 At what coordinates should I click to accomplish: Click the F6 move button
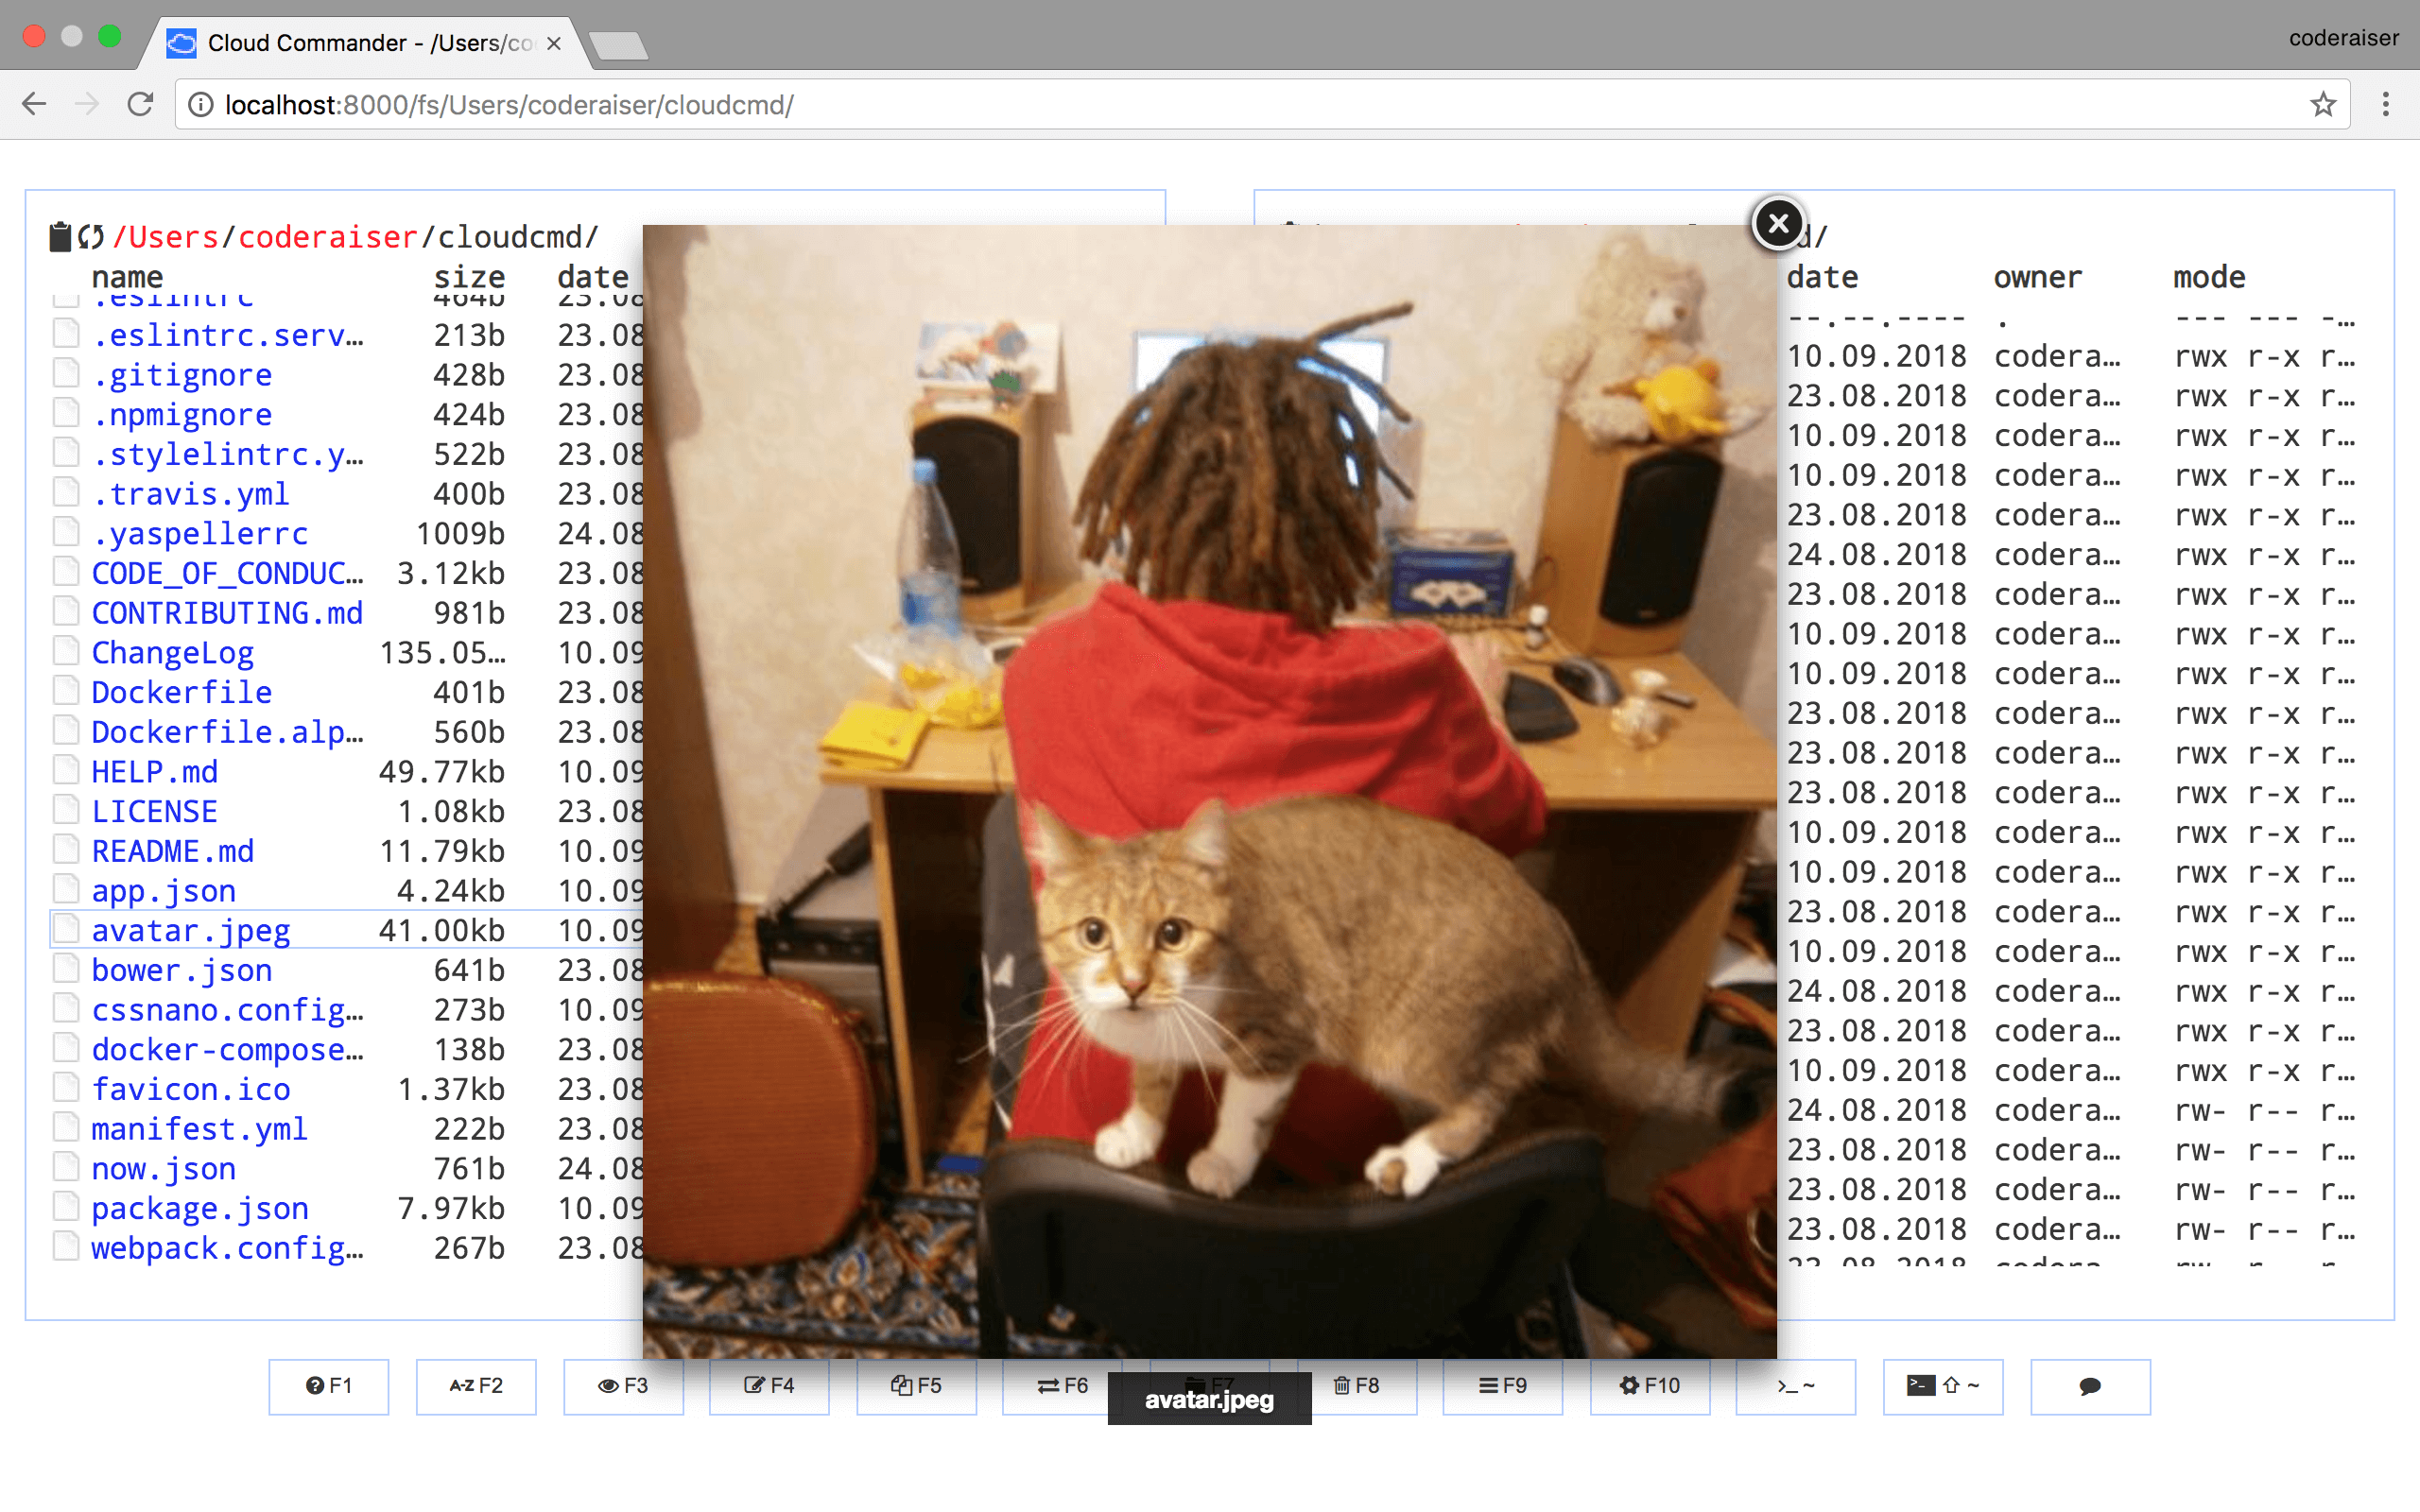[x=1062, y=1386]
